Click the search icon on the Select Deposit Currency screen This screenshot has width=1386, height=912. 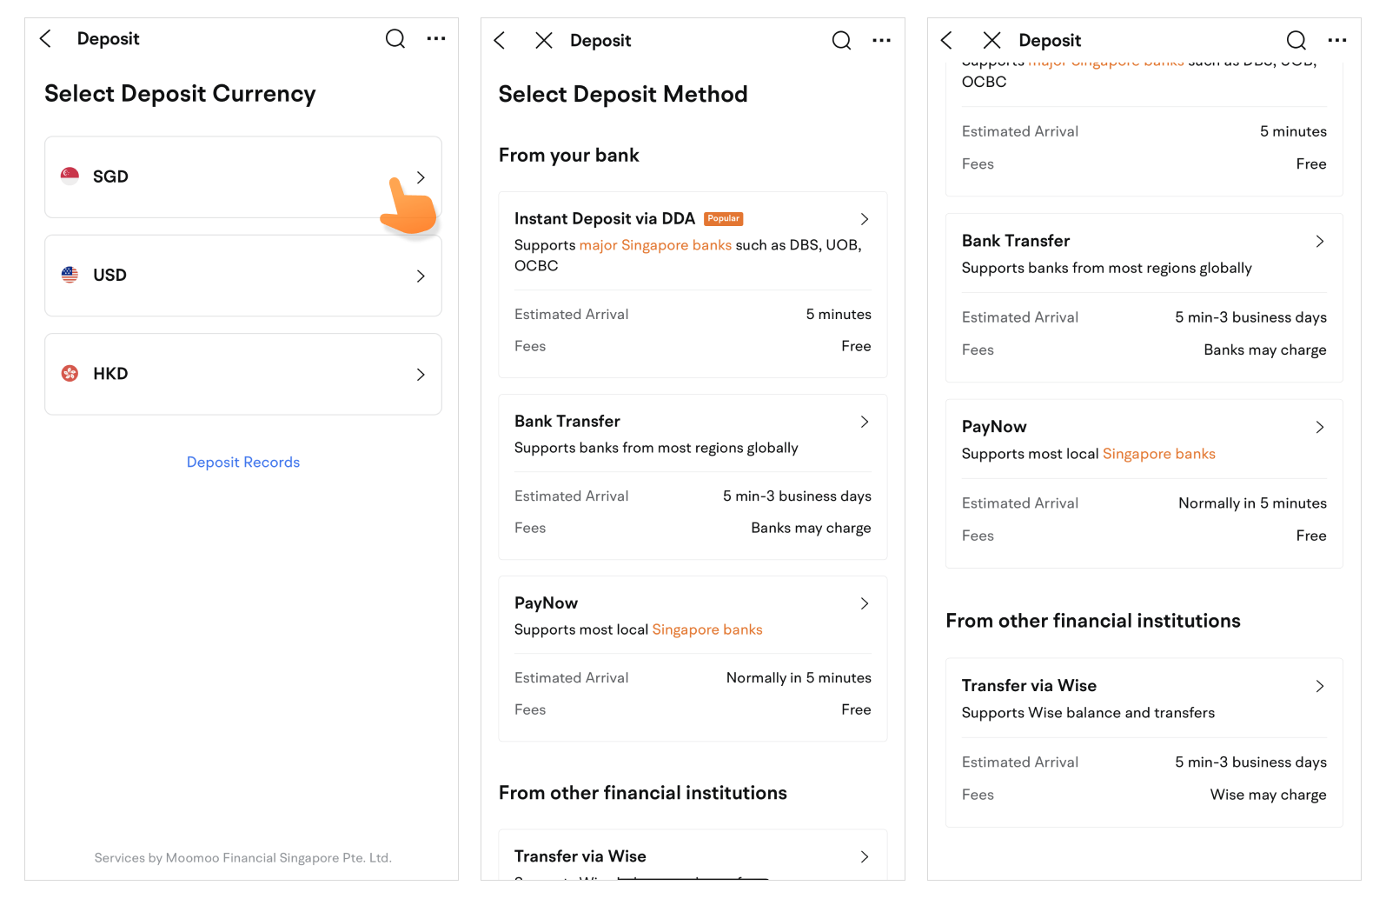click(x=395, y=39)
